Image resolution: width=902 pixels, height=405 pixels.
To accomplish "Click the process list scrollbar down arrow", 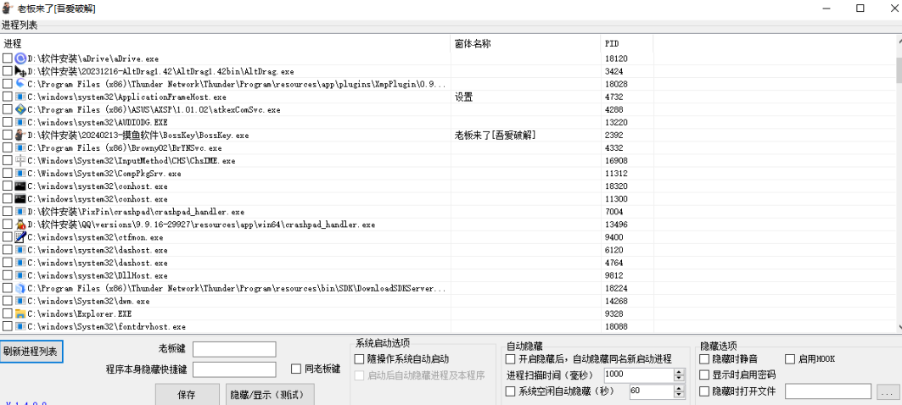I will (x=898, y=327).
